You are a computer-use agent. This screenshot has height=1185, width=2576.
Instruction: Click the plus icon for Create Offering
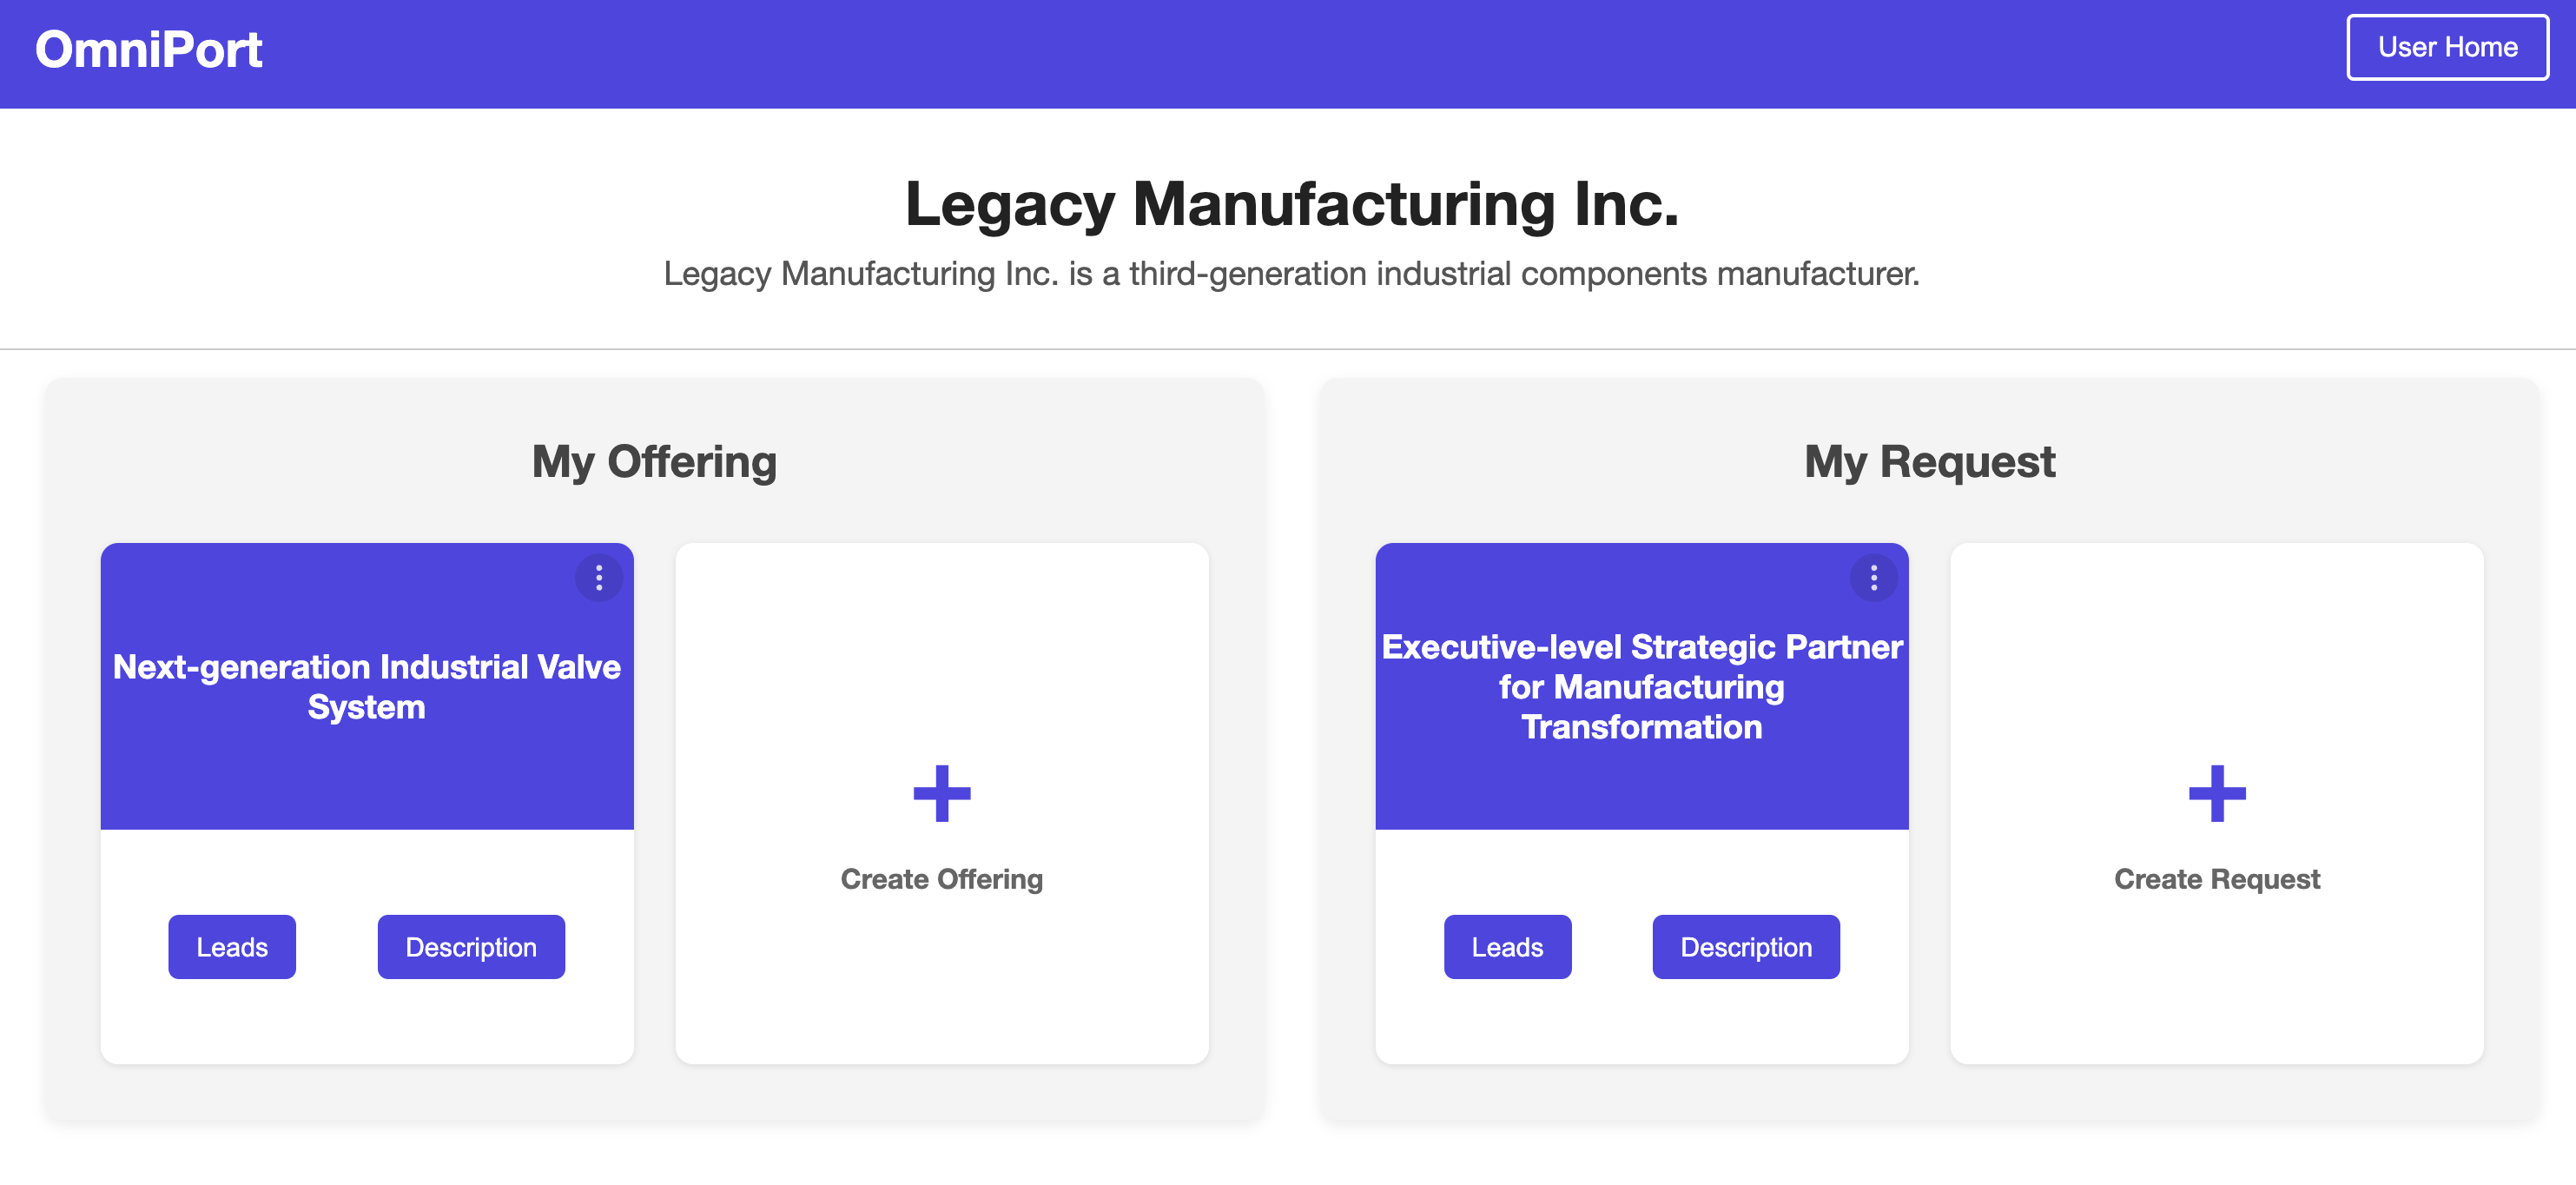942,794
